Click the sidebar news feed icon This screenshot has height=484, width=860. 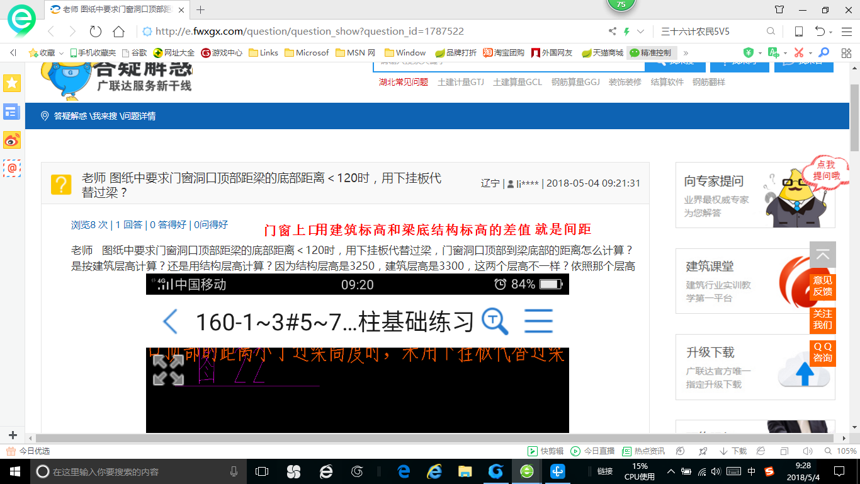point(12,112)
